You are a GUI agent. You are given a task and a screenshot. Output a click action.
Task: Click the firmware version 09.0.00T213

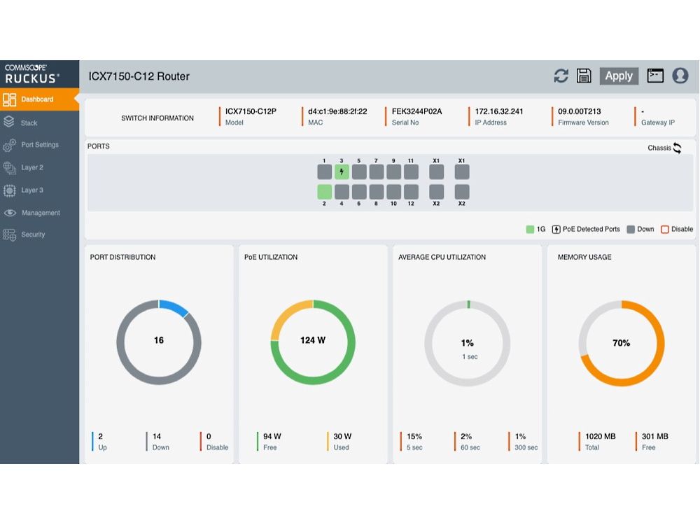[x=580, y=111]
